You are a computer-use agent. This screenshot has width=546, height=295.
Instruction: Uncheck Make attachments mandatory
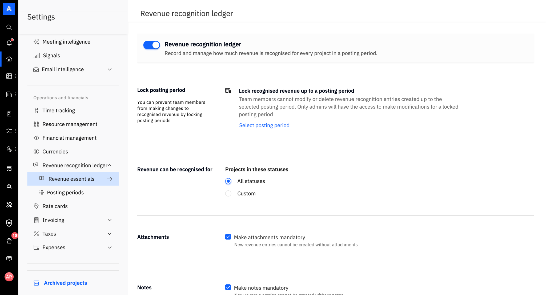pyautogui.click(x=228, y=237)
